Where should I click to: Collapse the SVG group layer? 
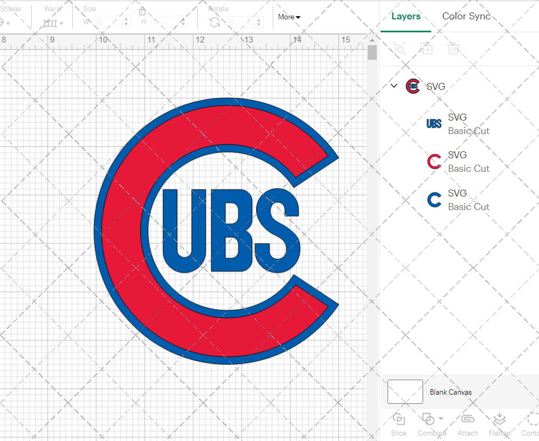click(394, 86)
